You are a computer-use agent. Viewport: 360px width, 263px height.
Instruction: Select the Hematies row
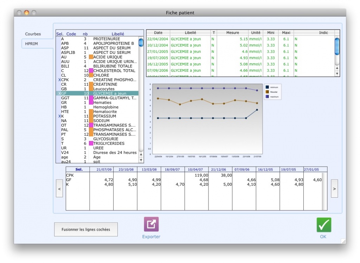click(x=97, y=102)
